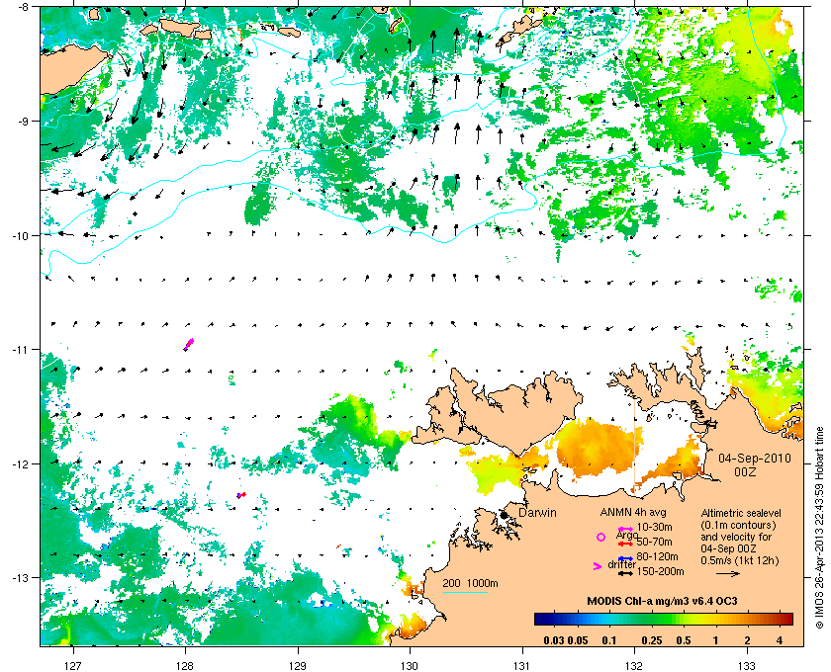Screen dimensions: 831x672
Task: Click the ANMN 4h avg legend heading
Action: [x=633, y=512]
